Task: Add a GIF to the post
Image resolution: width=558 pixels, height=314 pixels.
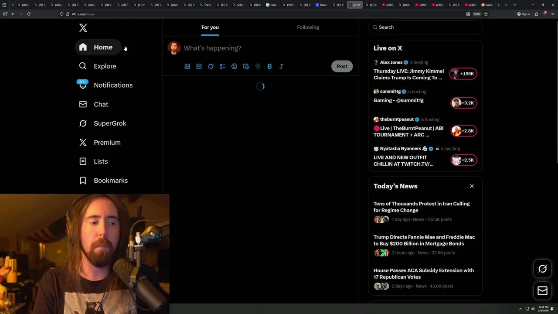Action: 199,66
